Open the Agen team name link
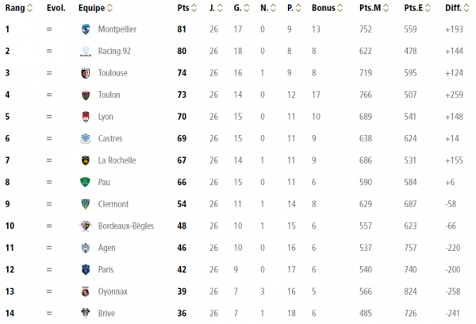476x324 pixels. click(x=106, y=248)
